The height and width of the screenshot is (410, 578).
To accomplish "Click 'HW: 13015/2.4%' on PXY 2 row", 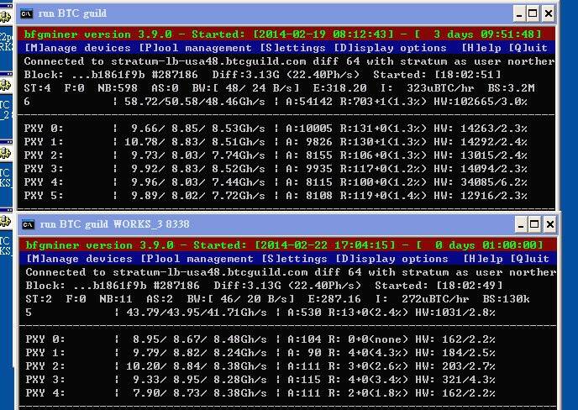I will 481,155.
